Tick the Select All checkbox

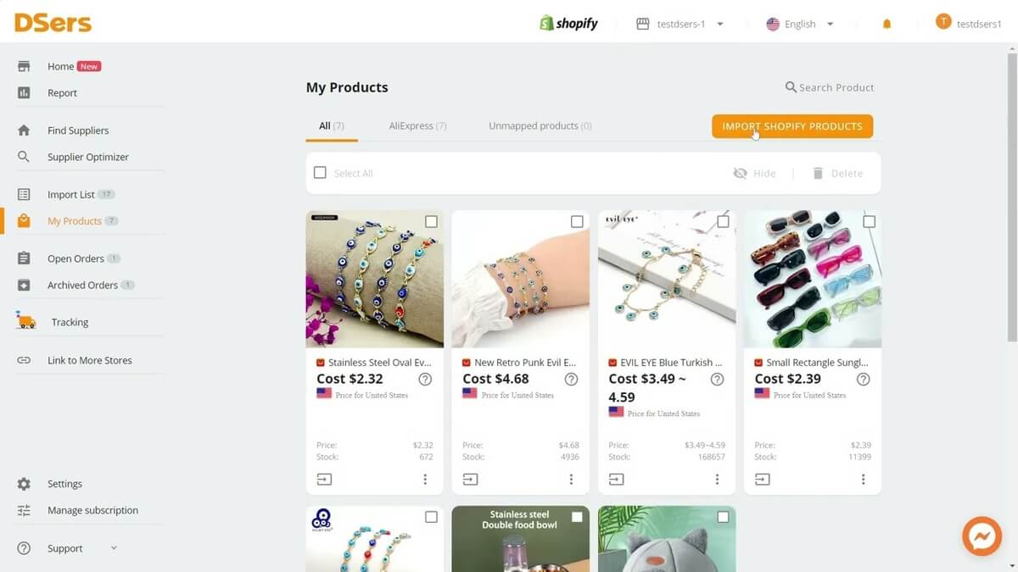point(320,173)
